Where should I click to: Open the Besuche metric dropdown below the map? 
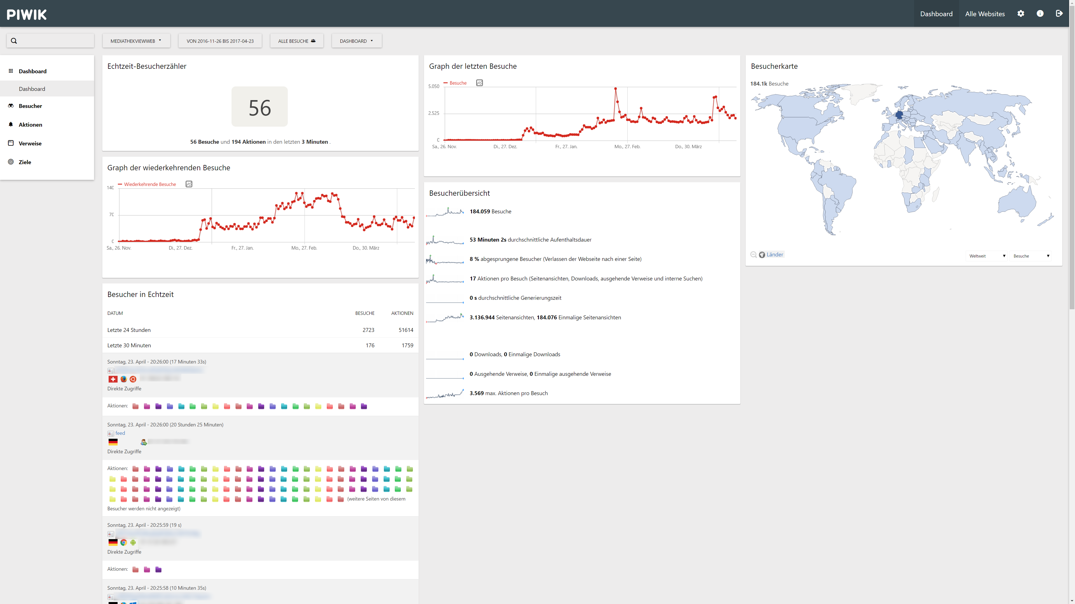1031,256
